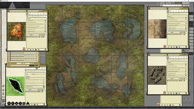Click the triangular d4 die in dice tray
This screenshot has width=194, height=109.
28,103
